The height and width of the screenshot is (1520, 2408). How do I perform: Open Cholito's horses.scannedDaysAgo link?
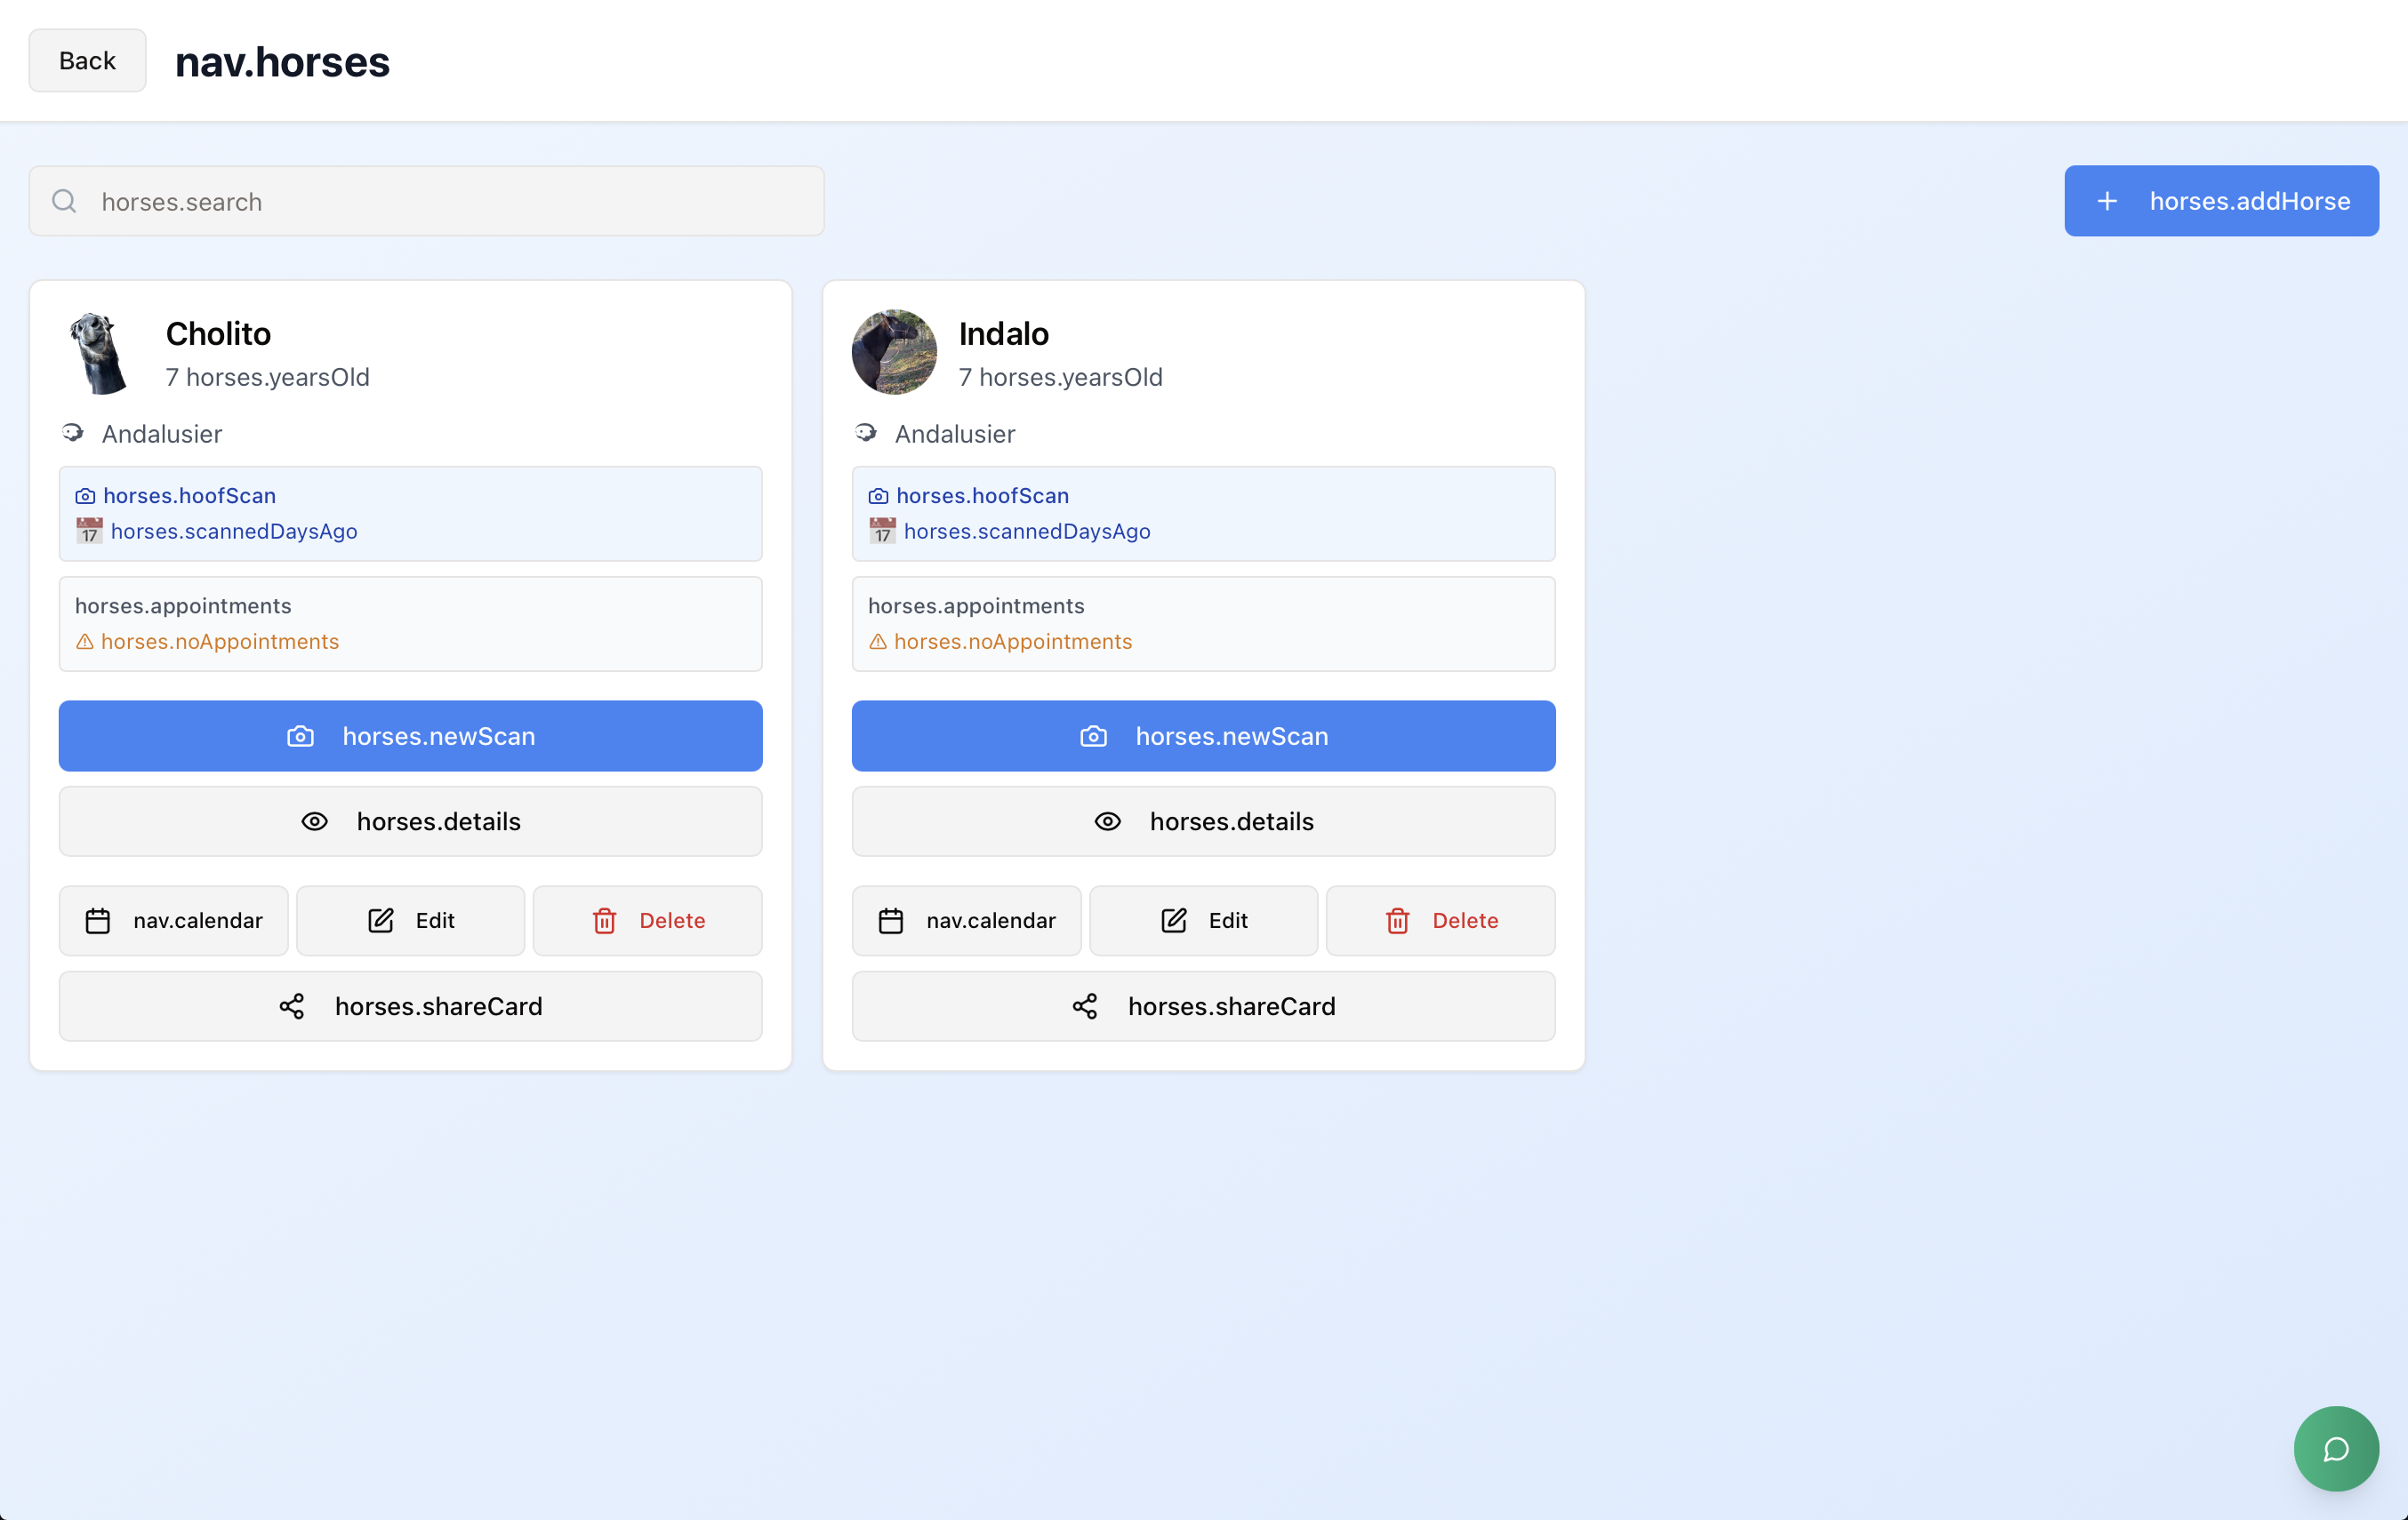234,532
